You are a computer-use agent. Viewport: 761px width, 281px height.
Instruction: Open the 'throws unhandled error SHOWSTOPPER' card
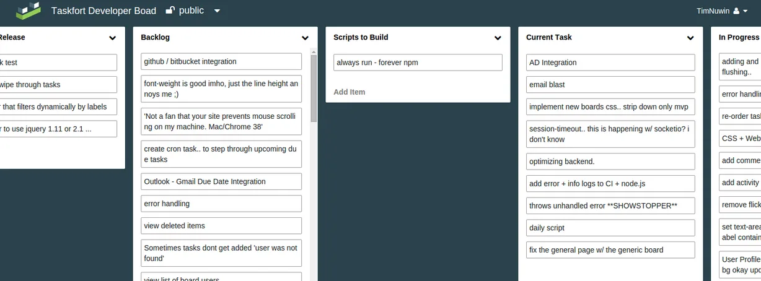click(x=610, y=205)
